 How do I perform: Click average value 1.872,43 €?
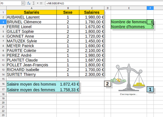click(x=68, y=84)
